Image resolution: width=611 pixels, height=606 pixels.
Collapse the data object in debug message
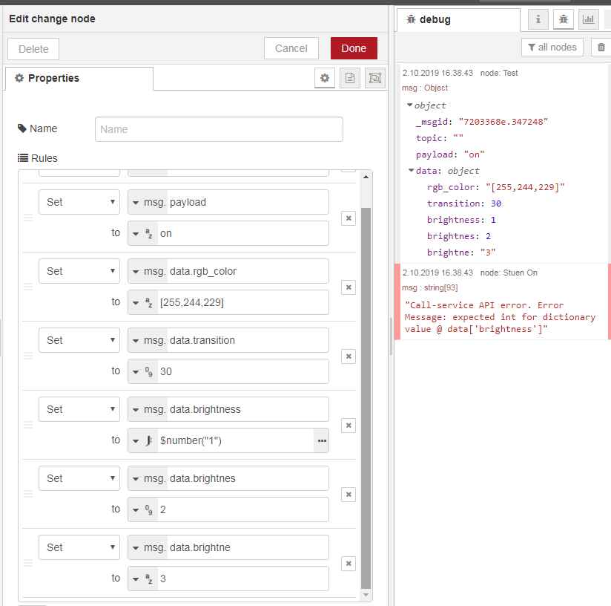[x=410, y=170]
